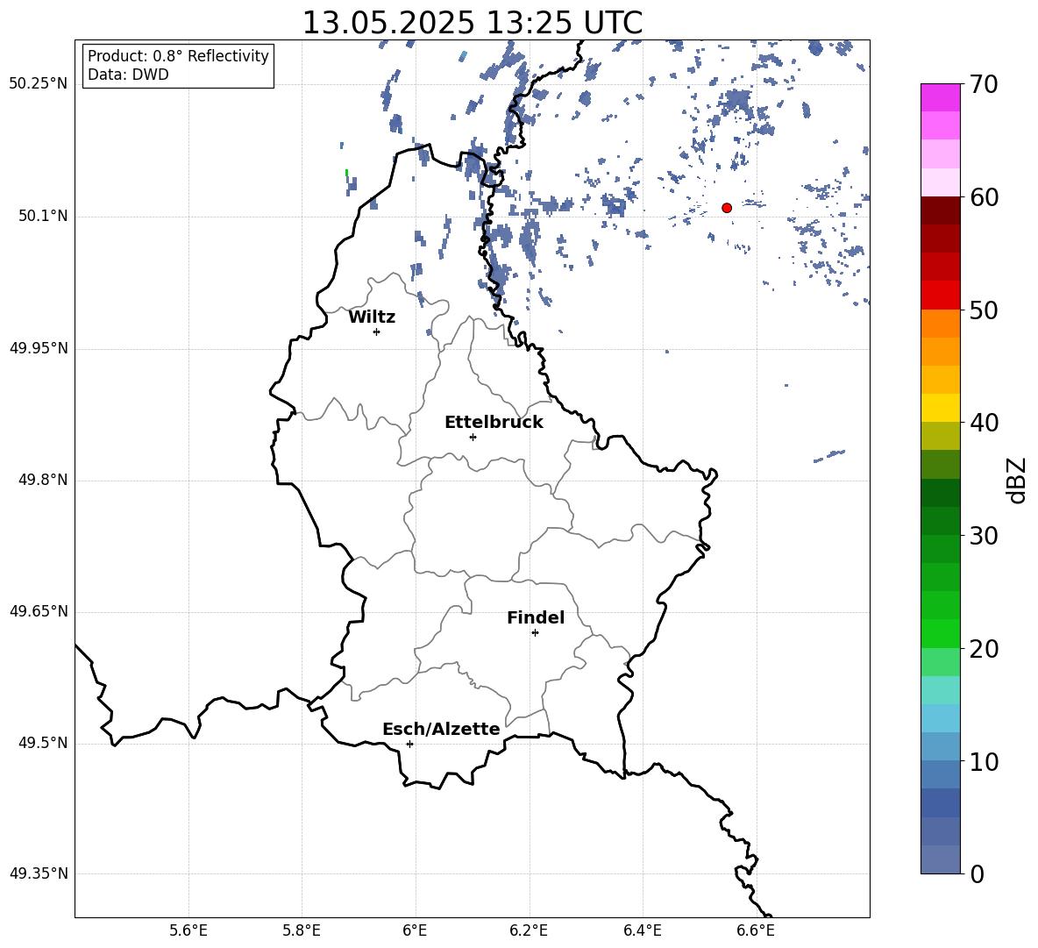Click the '49.35°N' latitude label

tap(39, 873)
